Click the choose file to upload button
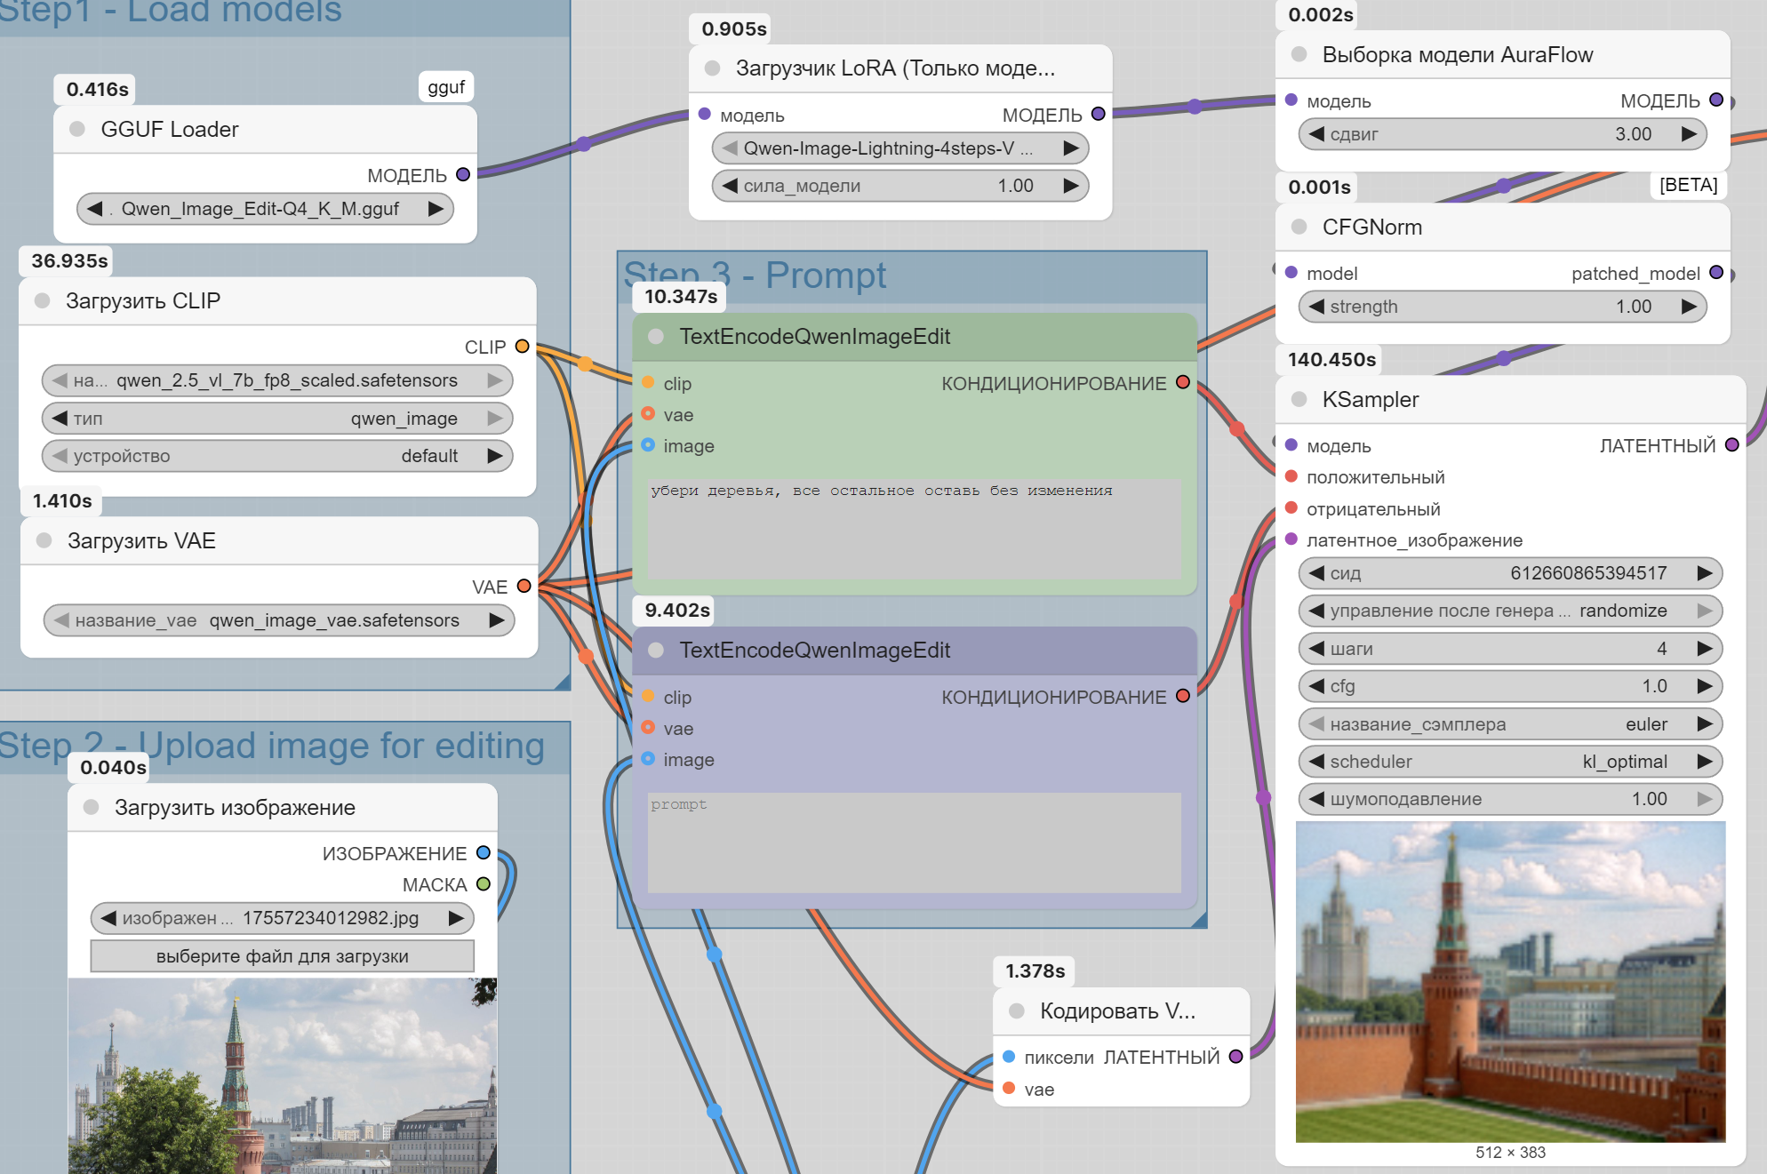This screenshot has height=1174, width=1767. pyautogui.click(x=282, y=956)
